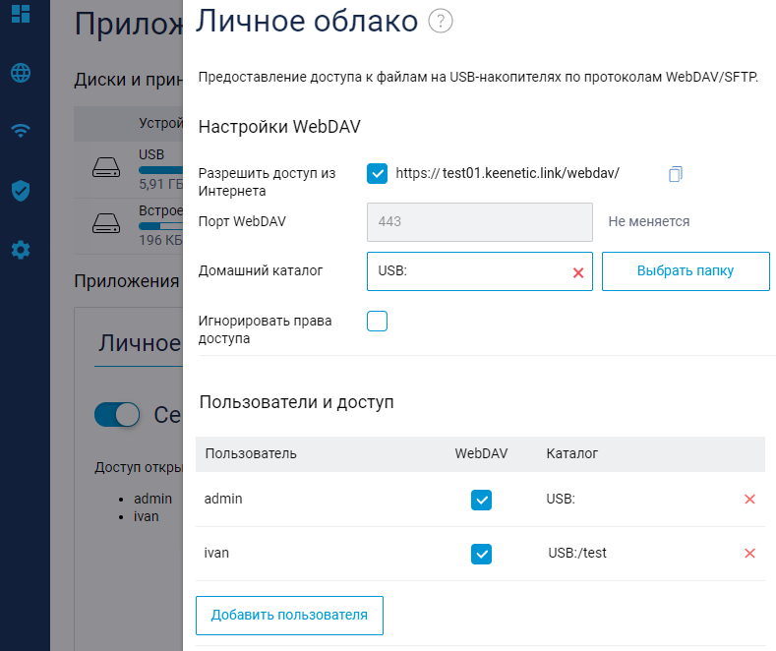Enable ignore access rights checkbox
Image resolution: width=776 pixels, height=651 pixels.
(377, 322)
